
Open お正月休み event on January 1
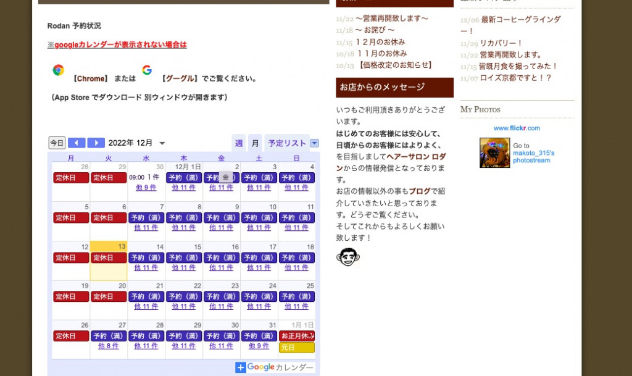point(297,336)
